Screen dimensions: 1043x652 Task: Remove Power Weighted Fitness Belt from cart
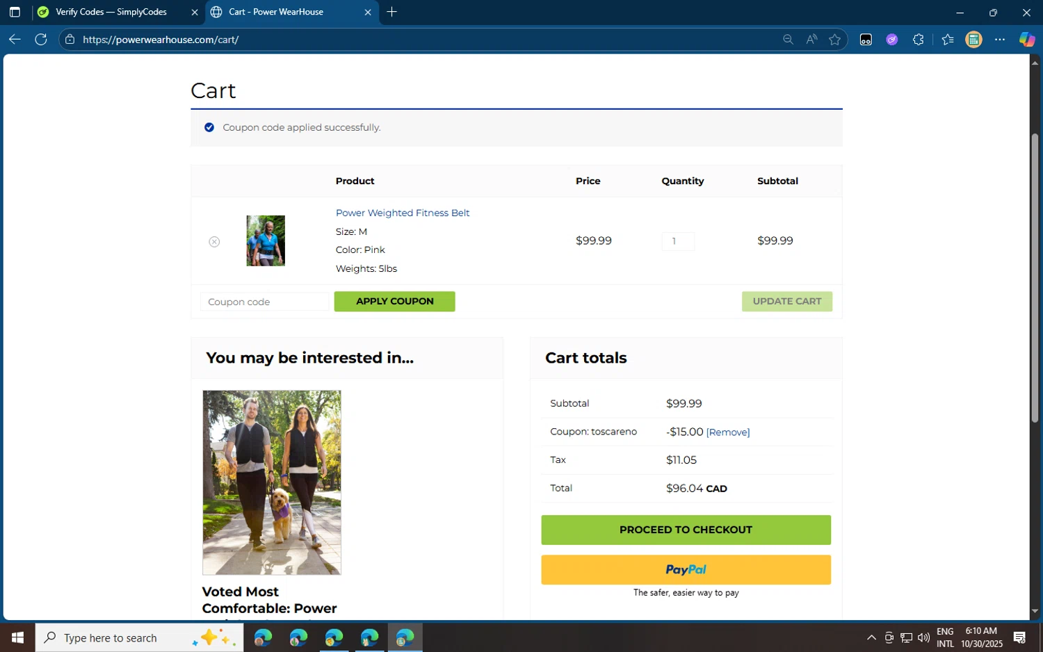coord(214,241)
